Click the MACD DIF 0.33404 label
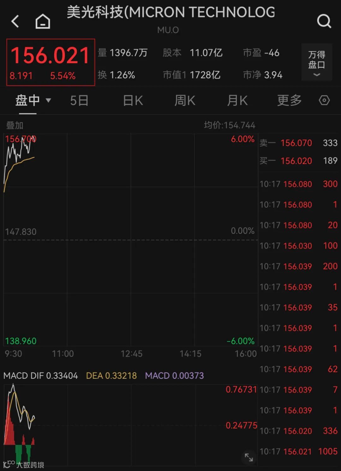 click(40, 376)
